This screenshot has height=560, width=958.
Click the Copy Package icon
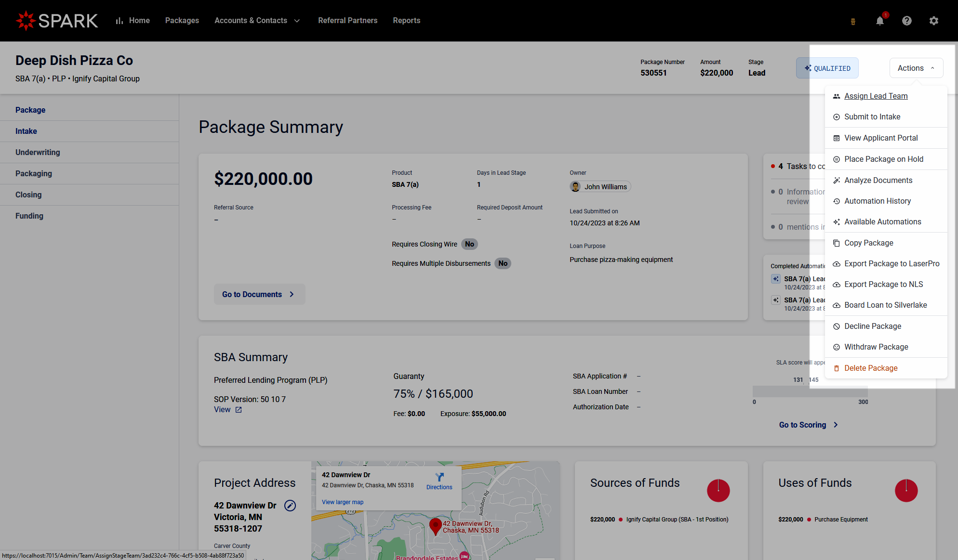pyautogui.click(x=837, y=243)
